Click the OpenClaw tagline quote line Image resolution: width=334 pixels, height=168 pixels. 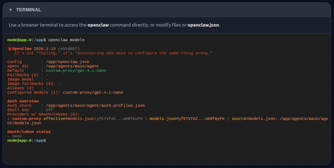114,53
